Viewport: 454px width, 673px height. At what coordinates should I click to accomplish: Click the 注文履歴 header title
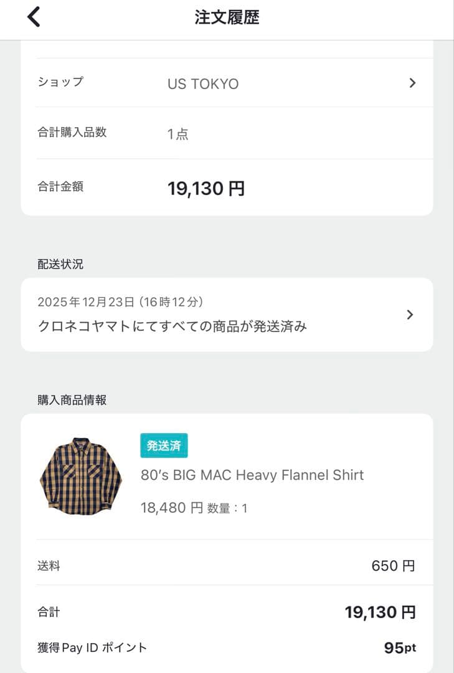point(227,17)
